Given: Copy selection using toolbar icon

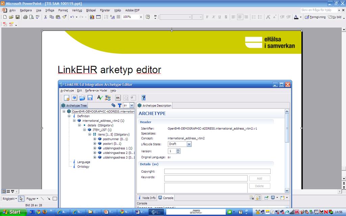Looking at the screenshot, I should [52, 17].
